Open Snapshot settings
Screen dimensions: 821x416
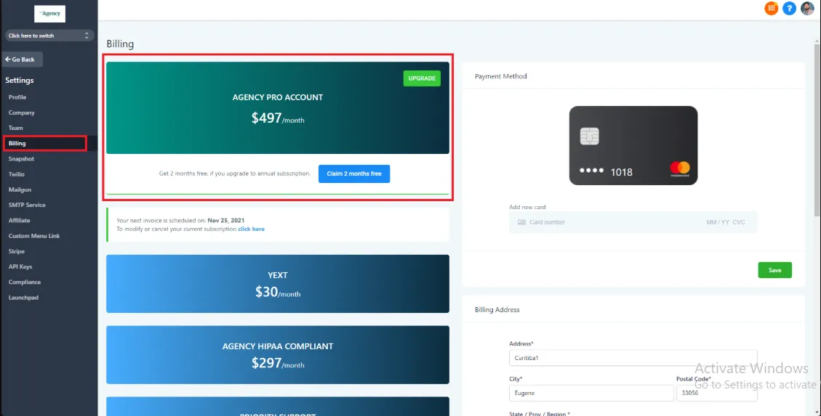(22, 159)
